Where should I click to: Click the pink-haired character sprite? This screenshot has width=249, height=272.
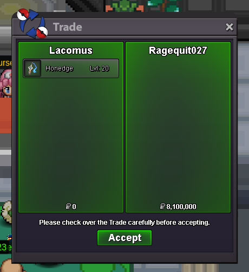point(6,83)
